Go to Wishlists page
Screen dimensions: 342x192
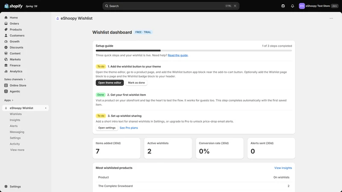pyautogui.click(x=16, y=114)
